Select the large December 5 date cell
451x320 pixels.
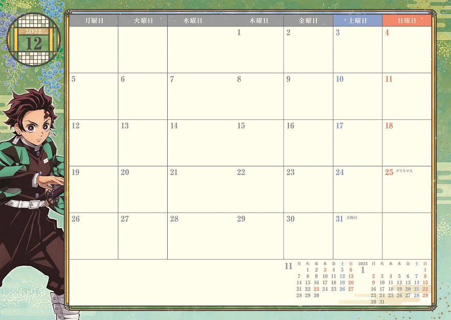[94, 96]
